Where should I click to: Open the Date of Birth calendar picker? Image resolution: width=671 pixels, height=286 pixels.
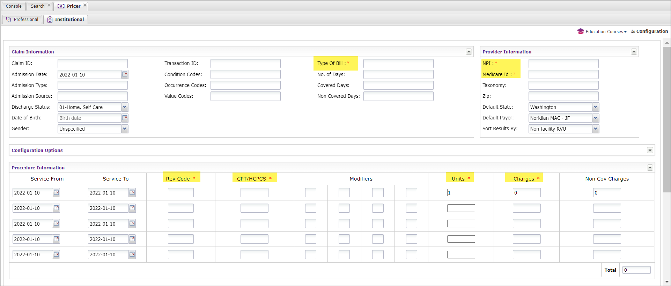(x=125, y=118)
